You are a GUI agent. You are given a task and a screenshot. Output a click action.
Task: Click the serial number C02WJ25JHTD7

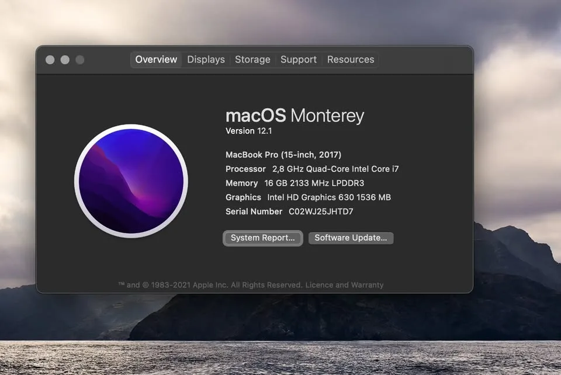point(321,211)
